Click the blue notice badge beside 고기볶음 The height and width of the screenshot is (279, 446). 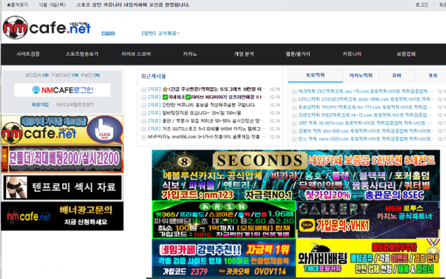tap(108, 33)
